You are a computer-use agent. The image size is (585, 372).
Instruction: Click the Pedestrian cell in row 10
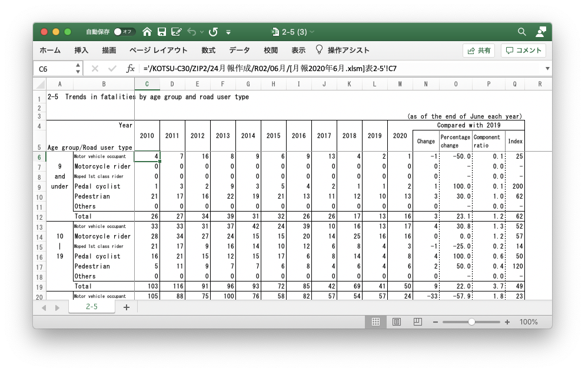(x=104, y=196)
